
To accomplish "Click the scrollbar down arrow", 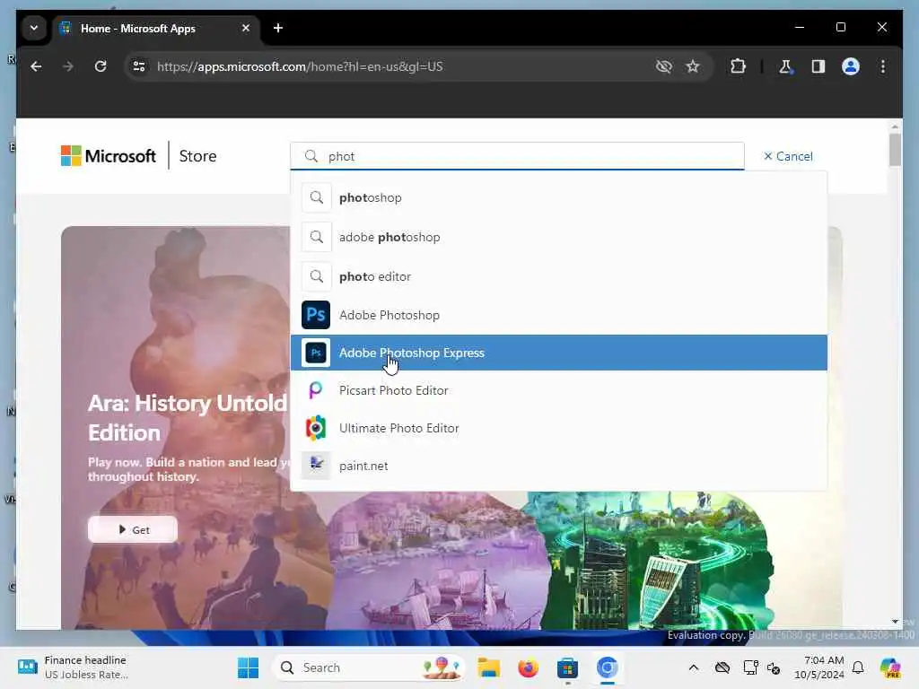I will [x=895, y=622].
